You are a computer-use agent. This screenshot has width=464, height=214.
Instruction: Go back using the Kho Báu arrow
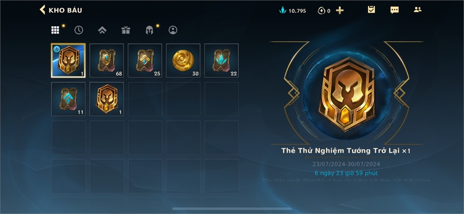point(42,10)
